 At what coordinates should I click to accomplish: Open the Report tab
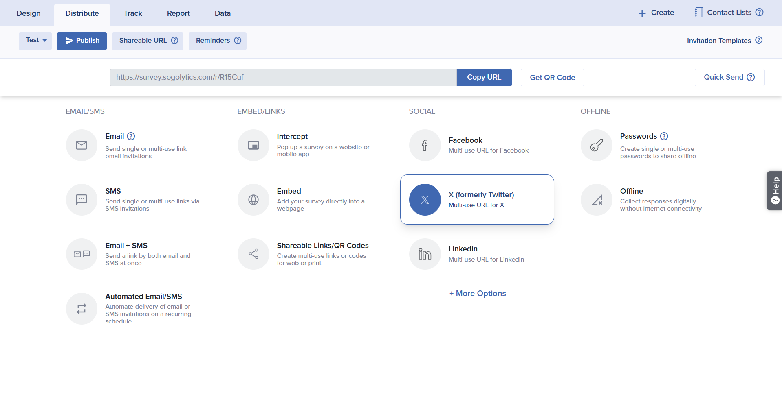click(178, 13)
